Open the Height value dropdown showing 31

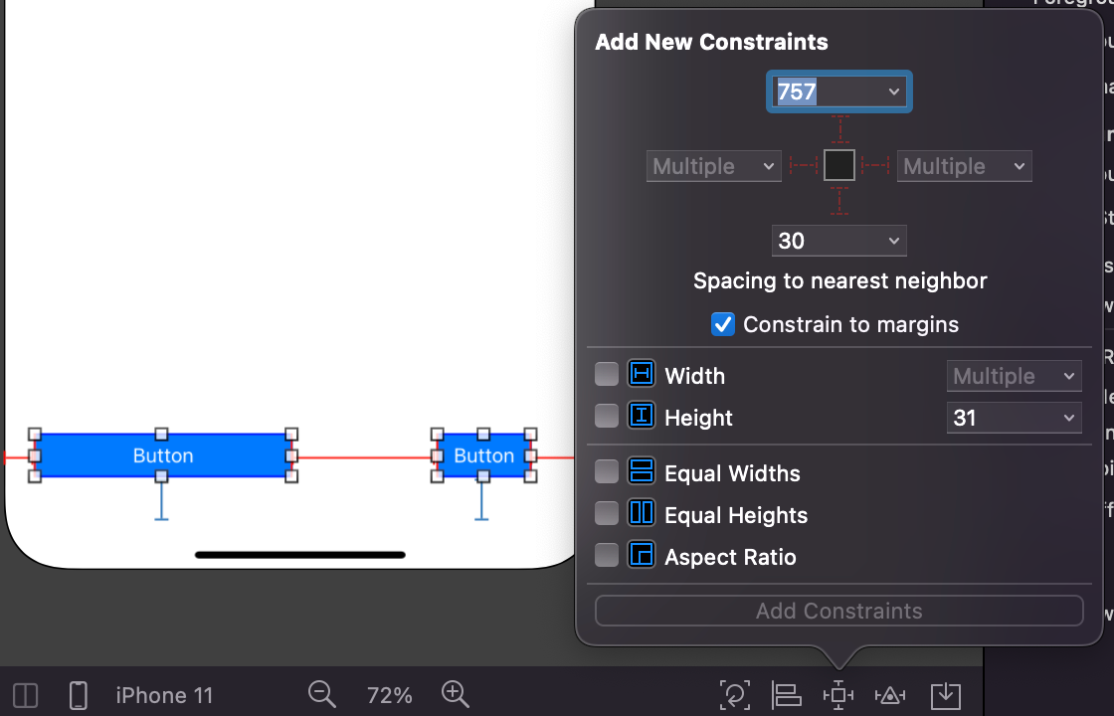coord(1014,418)
